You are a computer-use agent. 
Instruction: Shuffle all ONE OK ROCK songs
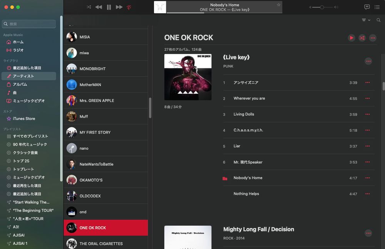(x=362, y=38)
